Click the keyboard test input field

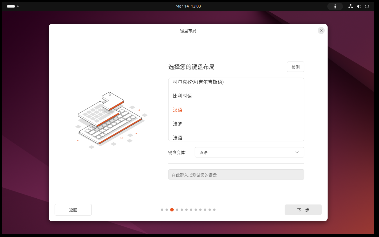point(236,175)
